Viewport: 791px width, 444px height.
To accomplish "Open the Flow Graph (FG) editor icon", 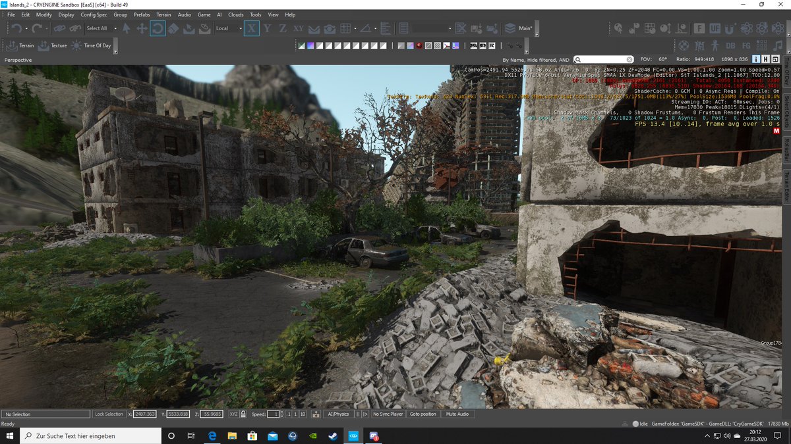I will coord(746,45).
